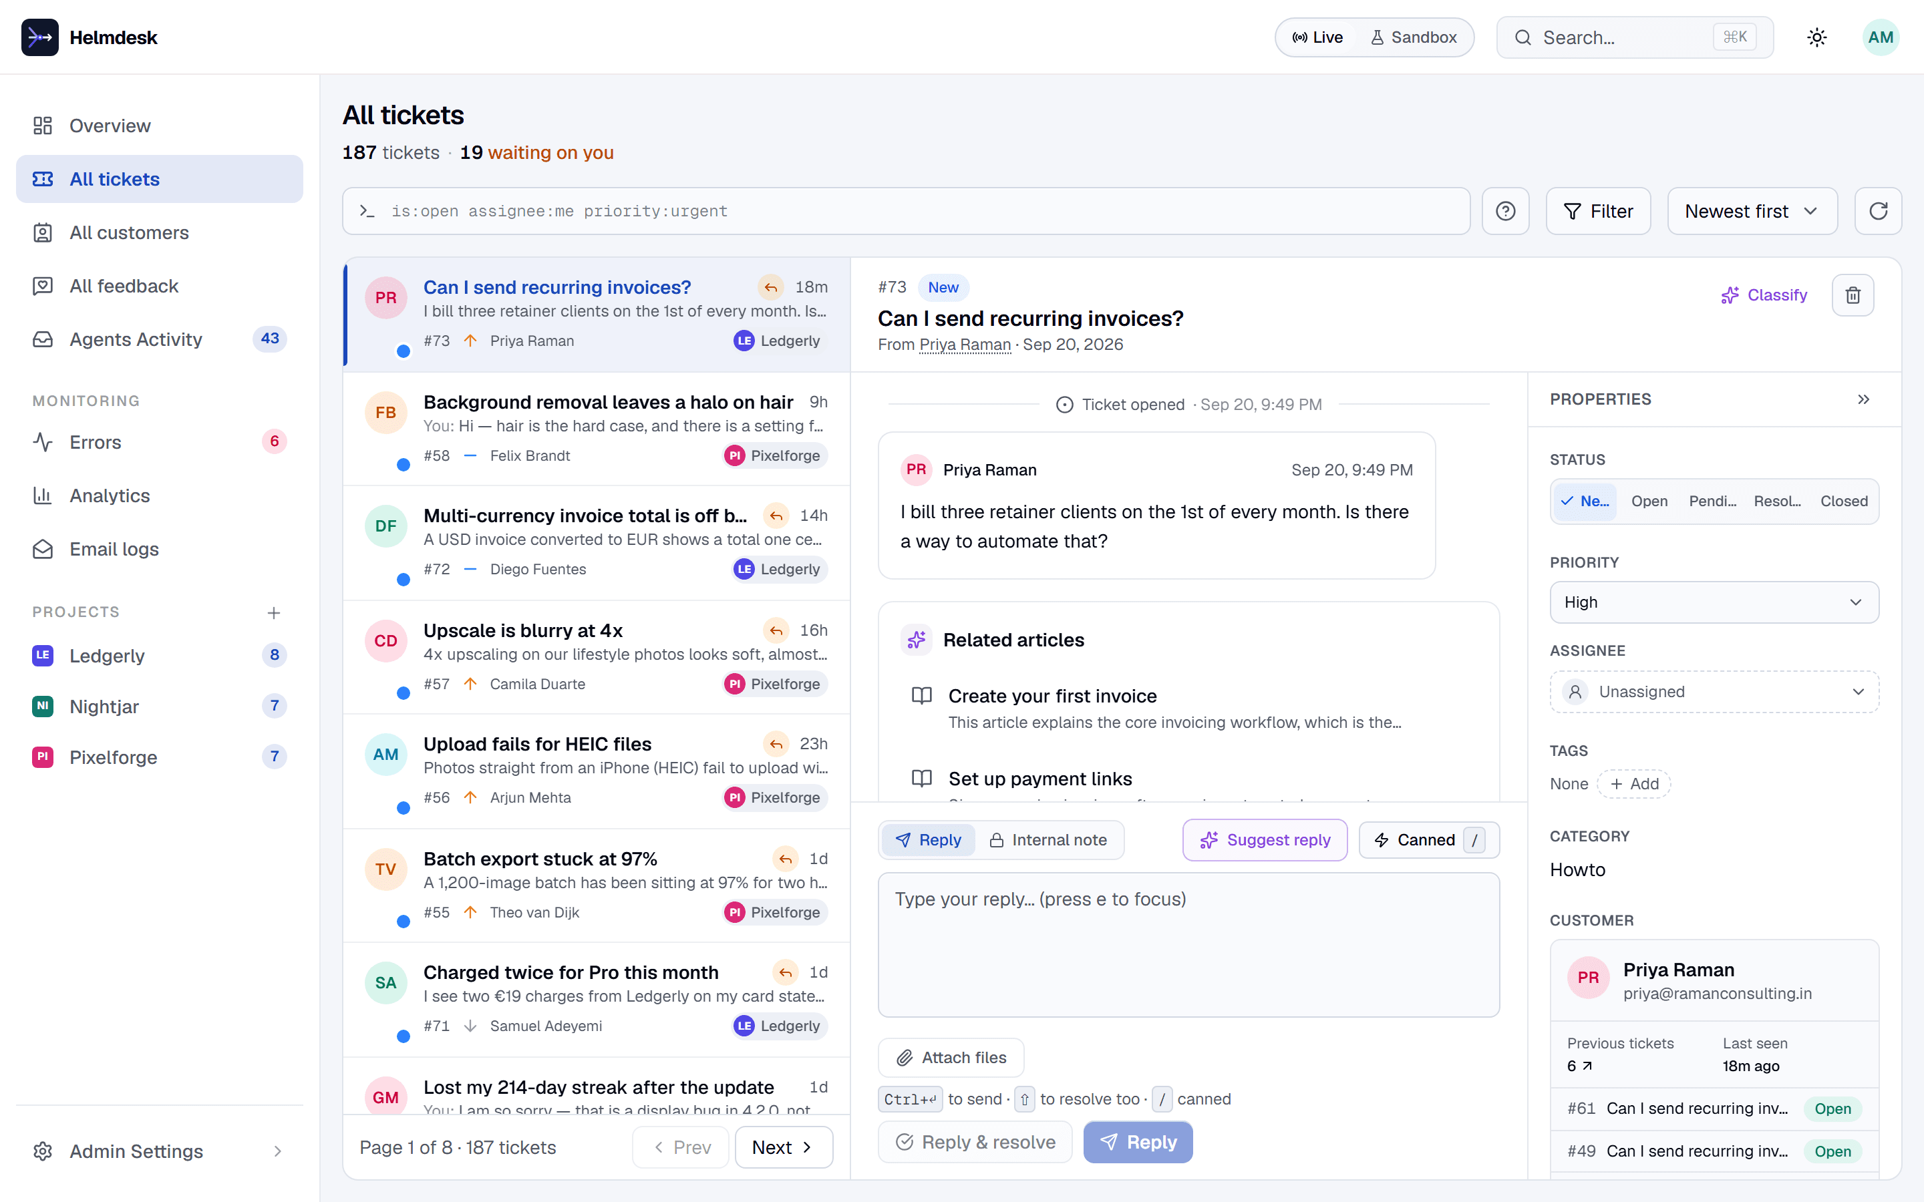The width and height of the screenshot is (1924, 1202).
Task: Switch composer to Internal note tab
Action: coord(1048,839)
